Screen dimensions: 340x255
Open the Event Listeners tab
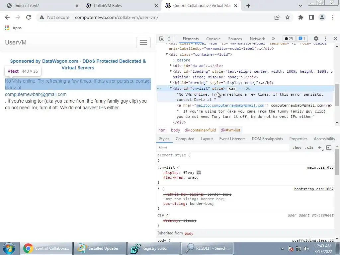point(232,139)
